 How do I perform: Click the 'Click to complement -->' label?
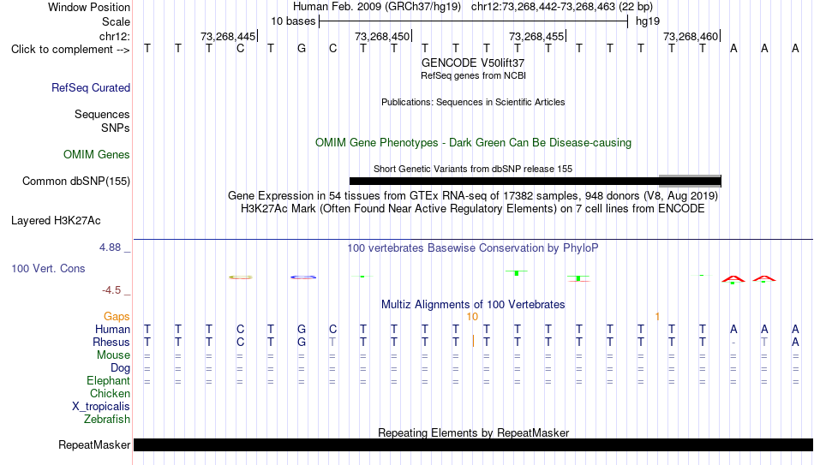tap(70, 50)
